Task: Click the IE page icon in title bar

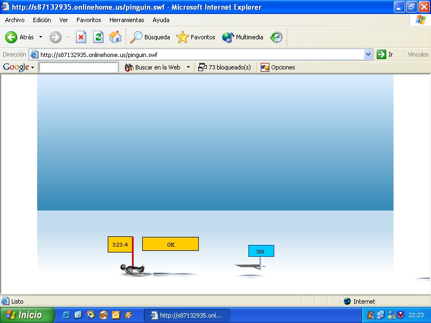Action: (5, 6)
